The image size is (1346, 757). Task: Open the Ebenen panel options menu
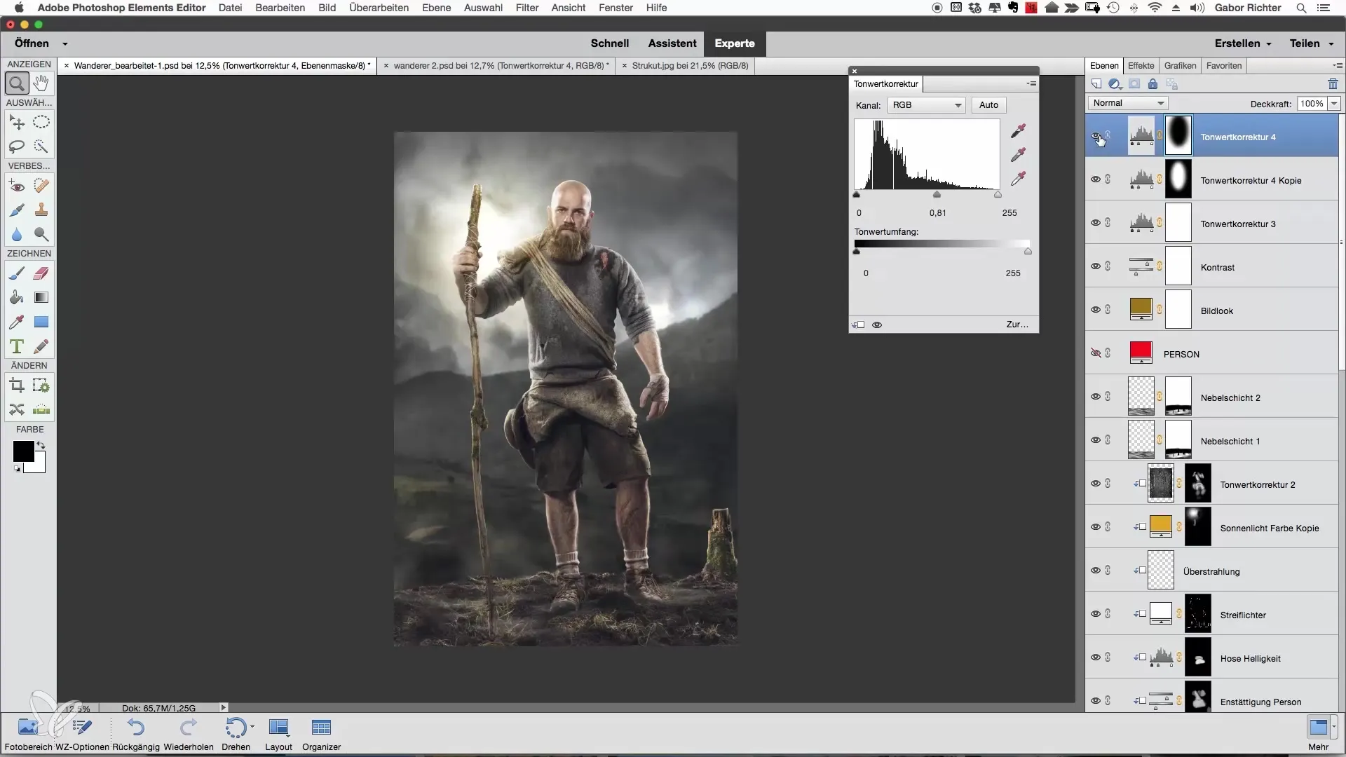pos(1338,65)
